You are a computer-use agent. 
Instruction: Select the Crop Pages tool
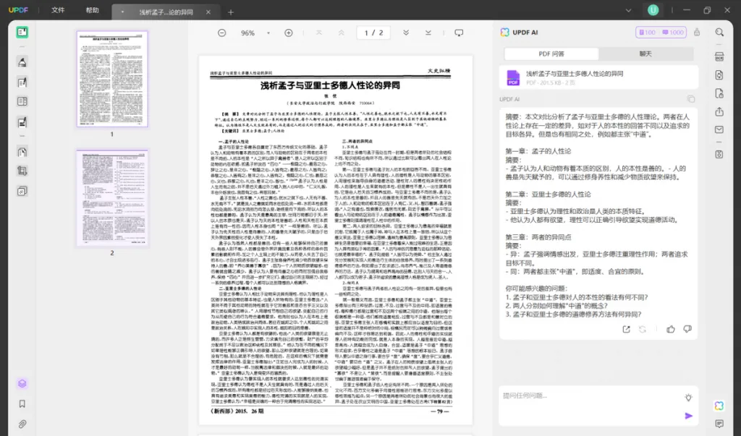pos(22,171)
